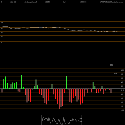Click the MR axis label 20

(x=122, y=86)
